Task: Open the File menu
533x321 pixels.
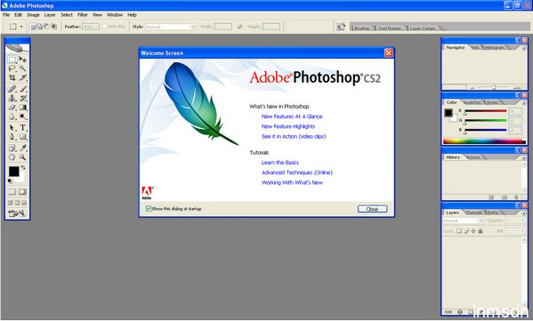Action: (6, 15)
